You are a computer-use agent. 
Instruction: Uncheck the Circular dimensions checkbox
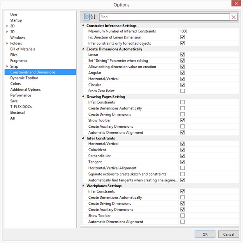[182, 85]
